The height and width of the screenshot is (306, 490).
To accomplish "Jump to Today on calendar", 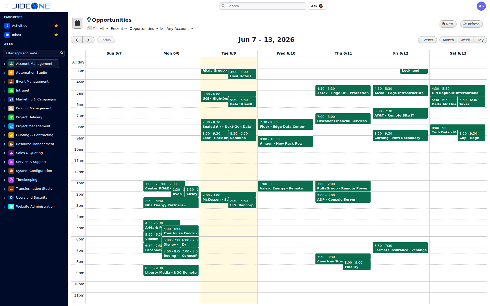I will (x=106, y=40).
